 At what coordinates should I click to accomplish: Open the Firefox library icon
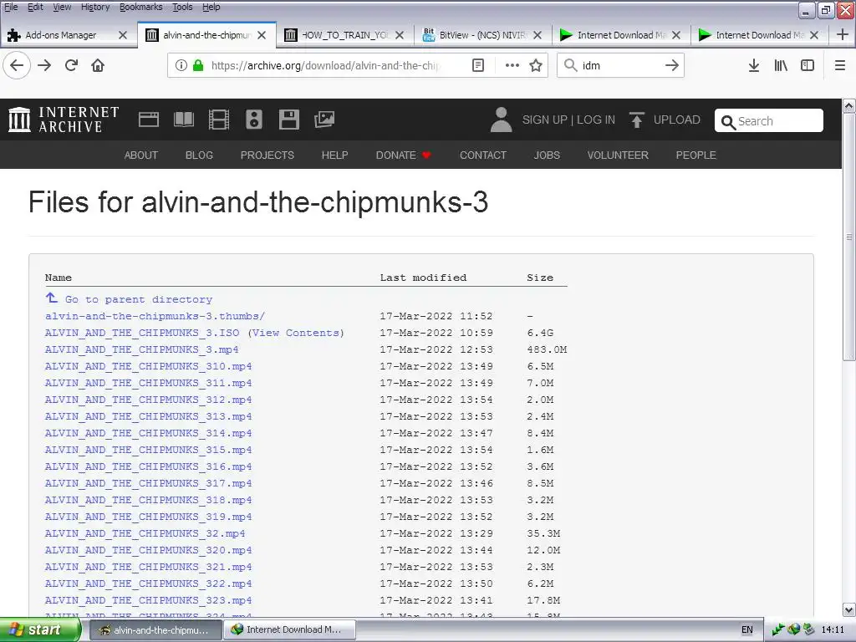point(781,65)
